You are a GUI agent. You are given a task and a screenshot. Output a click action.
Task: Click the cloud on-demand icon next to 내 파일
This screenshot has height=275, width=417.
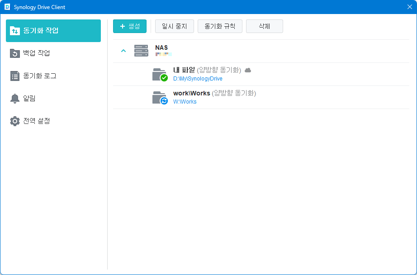click(x=248, y=70)
